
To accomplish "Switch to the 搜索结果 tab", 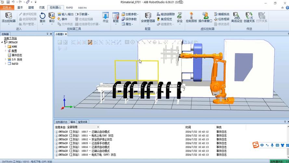I will pyautogui.click(x=83, y=122).
